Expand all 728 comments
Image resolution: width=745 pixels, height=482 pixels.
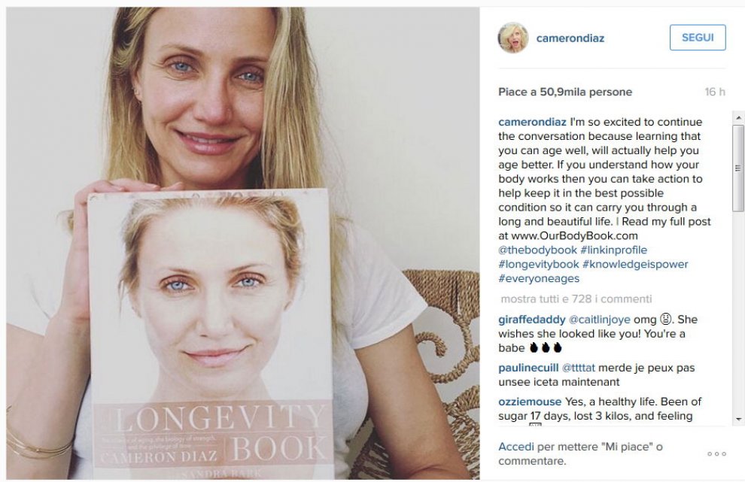pyautogui.click(x=576, y=299)
